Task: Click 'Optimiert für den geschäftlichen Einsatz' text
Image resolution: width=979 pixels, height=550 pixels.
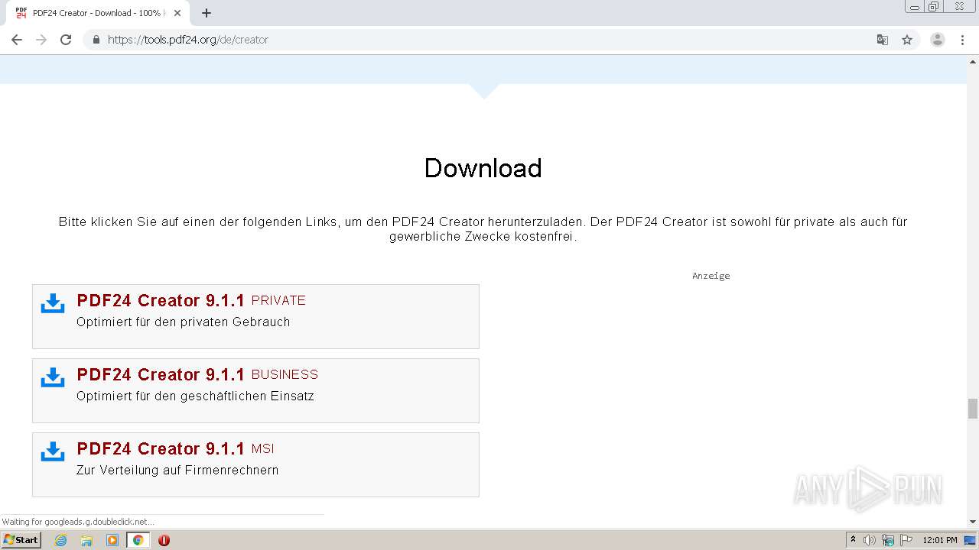Action: (195, 396)
